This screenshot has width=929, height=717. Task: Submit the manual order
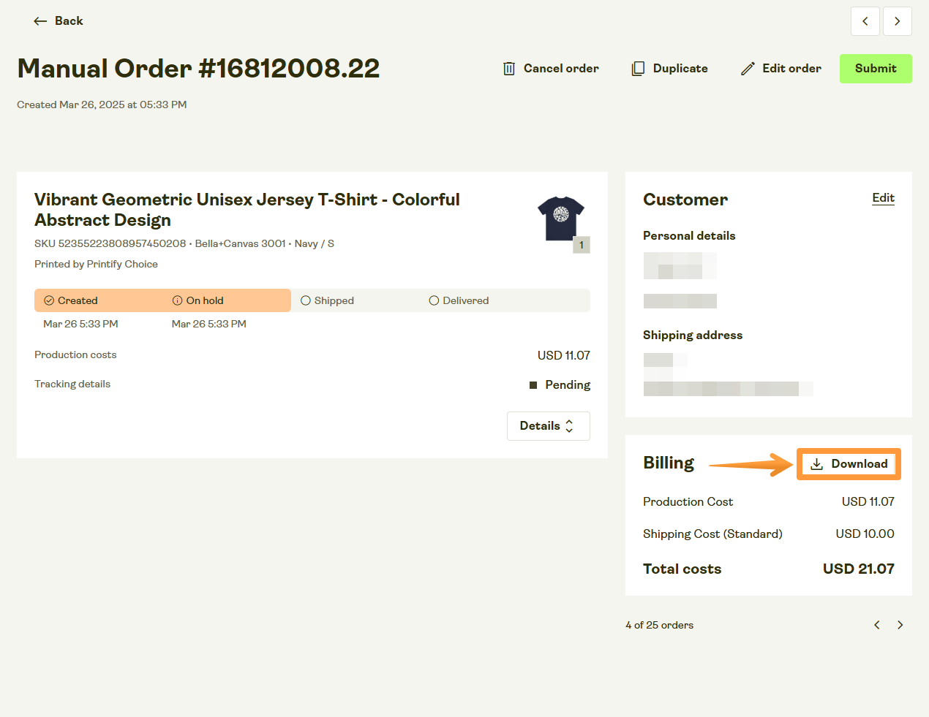coord(876,68)
